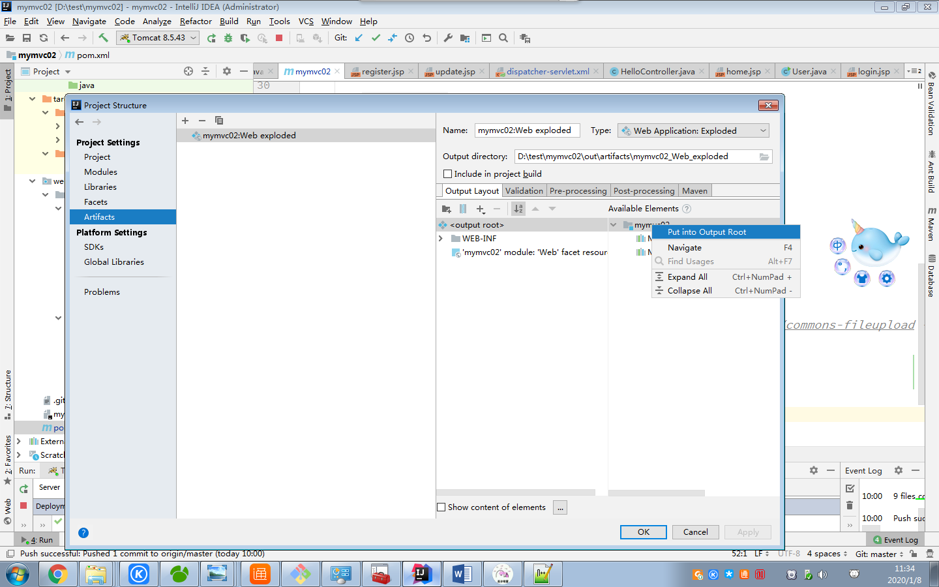The height and width of the screenshot is (587, 939).
Task: Enable Show content of elements checkbox
Action: click(x=441, y=507)
